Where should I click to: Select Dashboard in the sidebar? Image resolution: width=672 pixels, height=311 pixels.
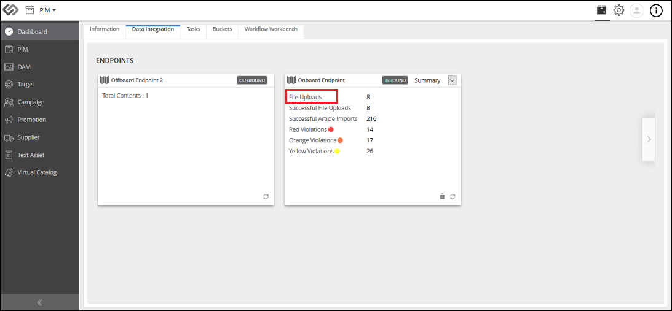(x=39, y=32)
